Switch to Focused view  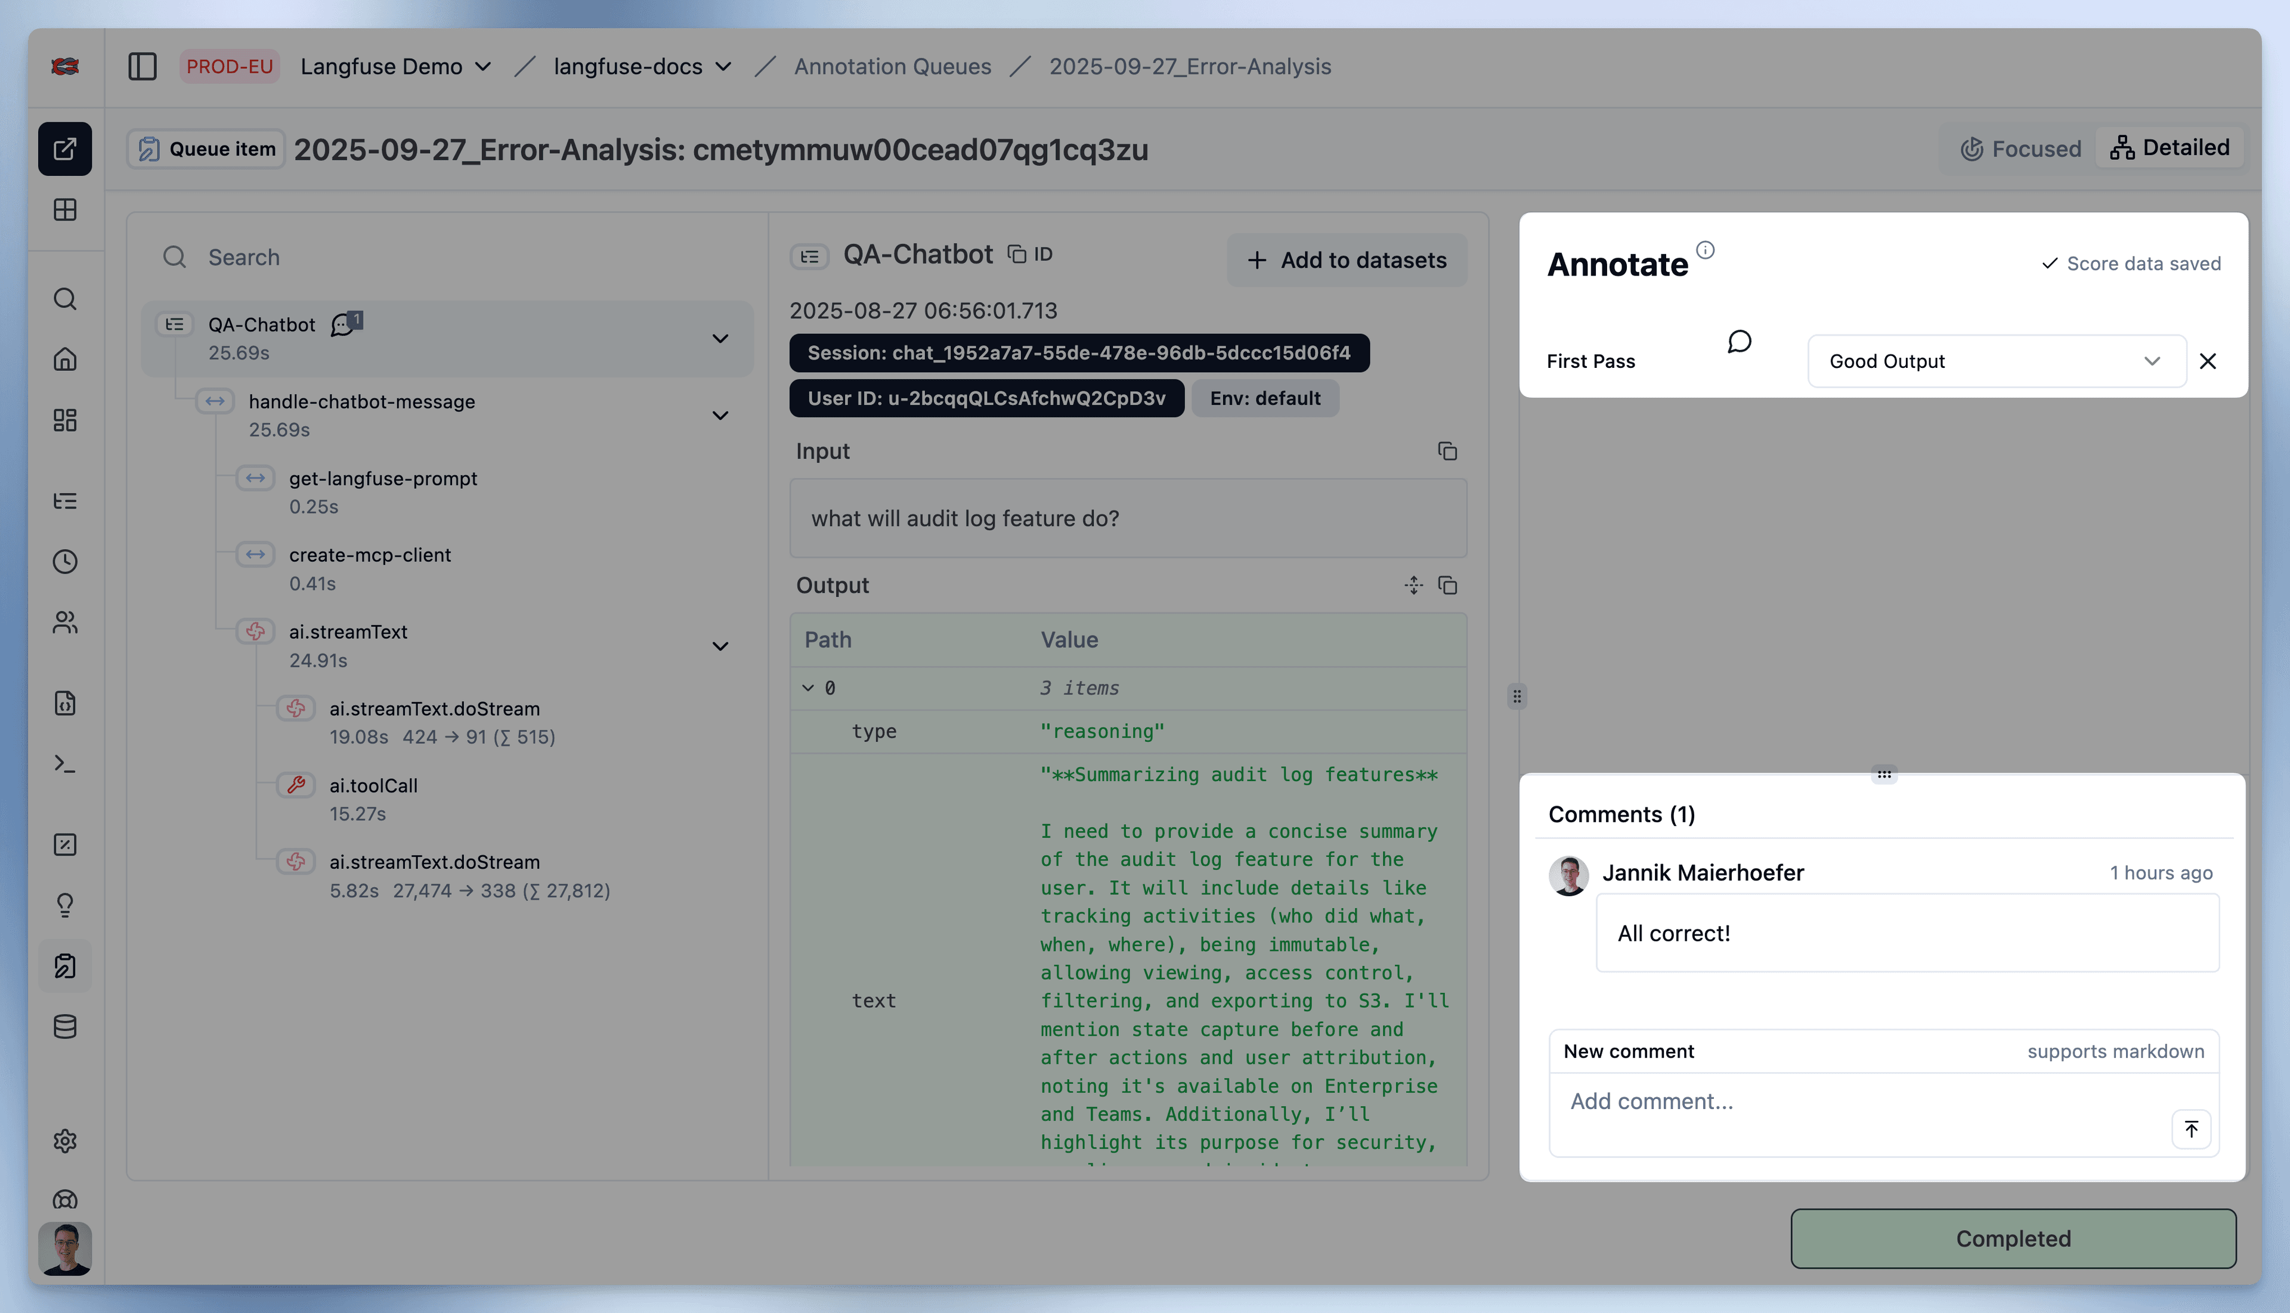point(2020,149)
